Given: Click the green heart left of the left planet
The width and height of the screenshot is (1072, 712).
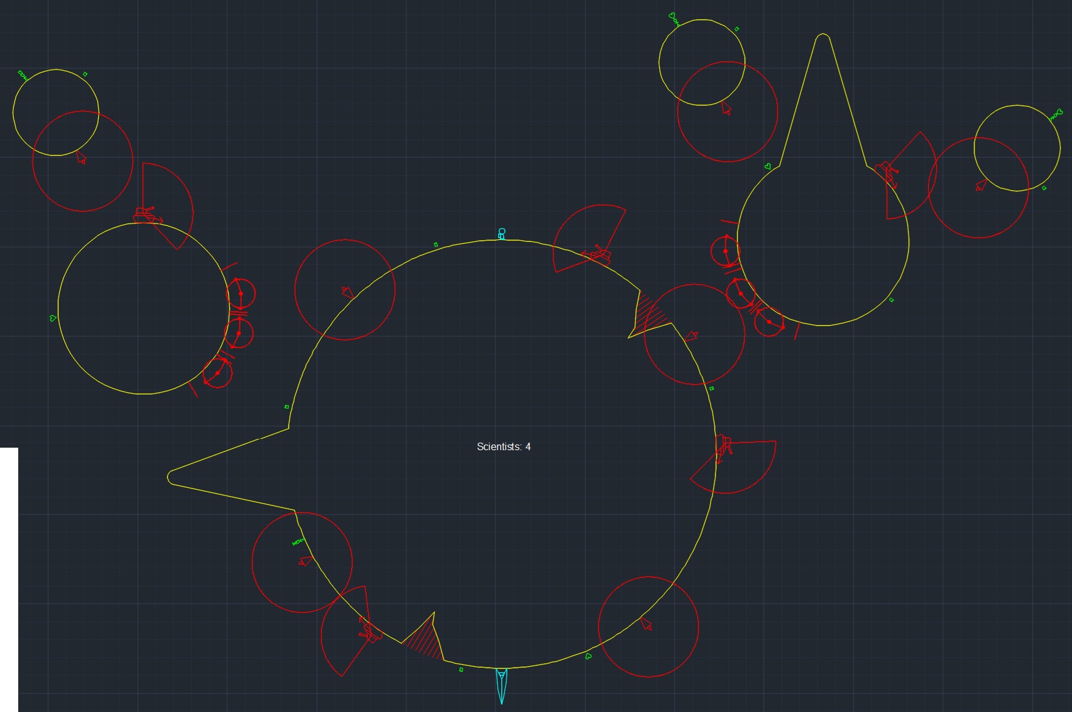Looking at the screenshot, I should (x=53, y=318).
